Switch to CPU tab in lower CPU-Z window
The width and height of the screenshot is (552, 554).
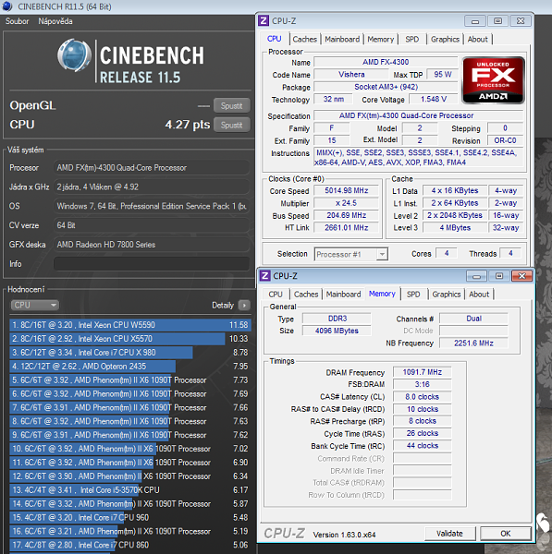pyautogui.click(x=276, y=295)
